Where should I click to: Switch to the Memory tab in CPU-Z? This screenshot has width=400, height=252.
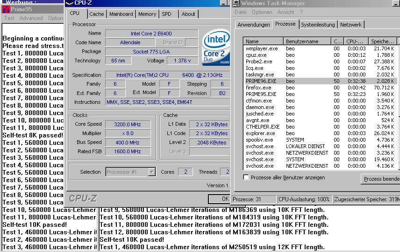click(147, 14)
